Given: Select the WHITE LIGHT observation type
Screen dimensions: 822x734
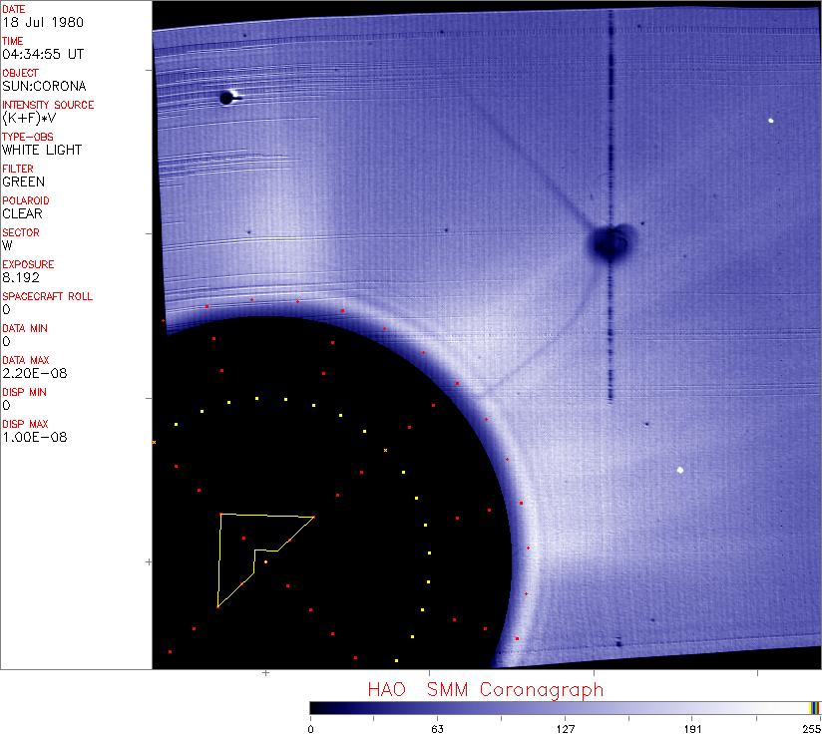Looking at the screenshot, I should (42, 150).
